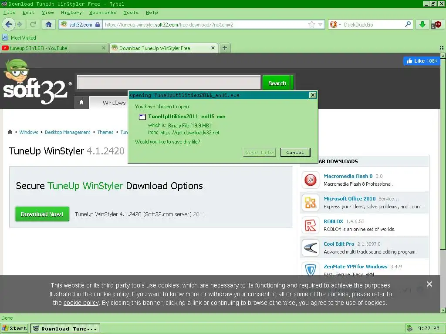Click the Facebook Like 108K button
This screenshot has height=334, width=446.
click(x=422, y=61)
